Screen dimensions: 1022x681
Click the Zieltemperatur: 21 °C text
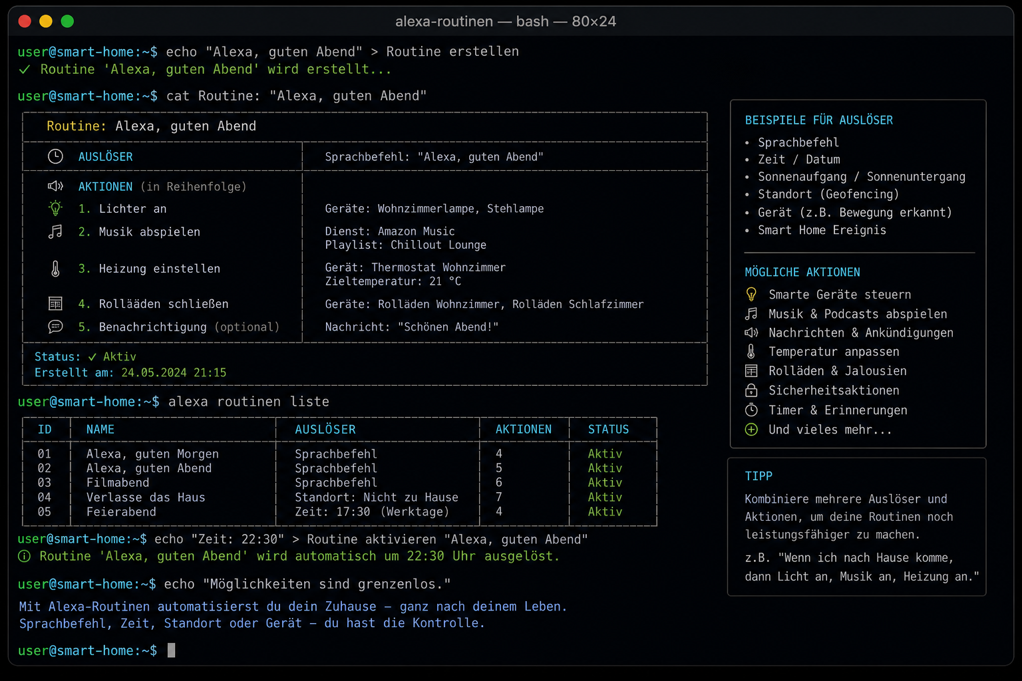(393, 281)
